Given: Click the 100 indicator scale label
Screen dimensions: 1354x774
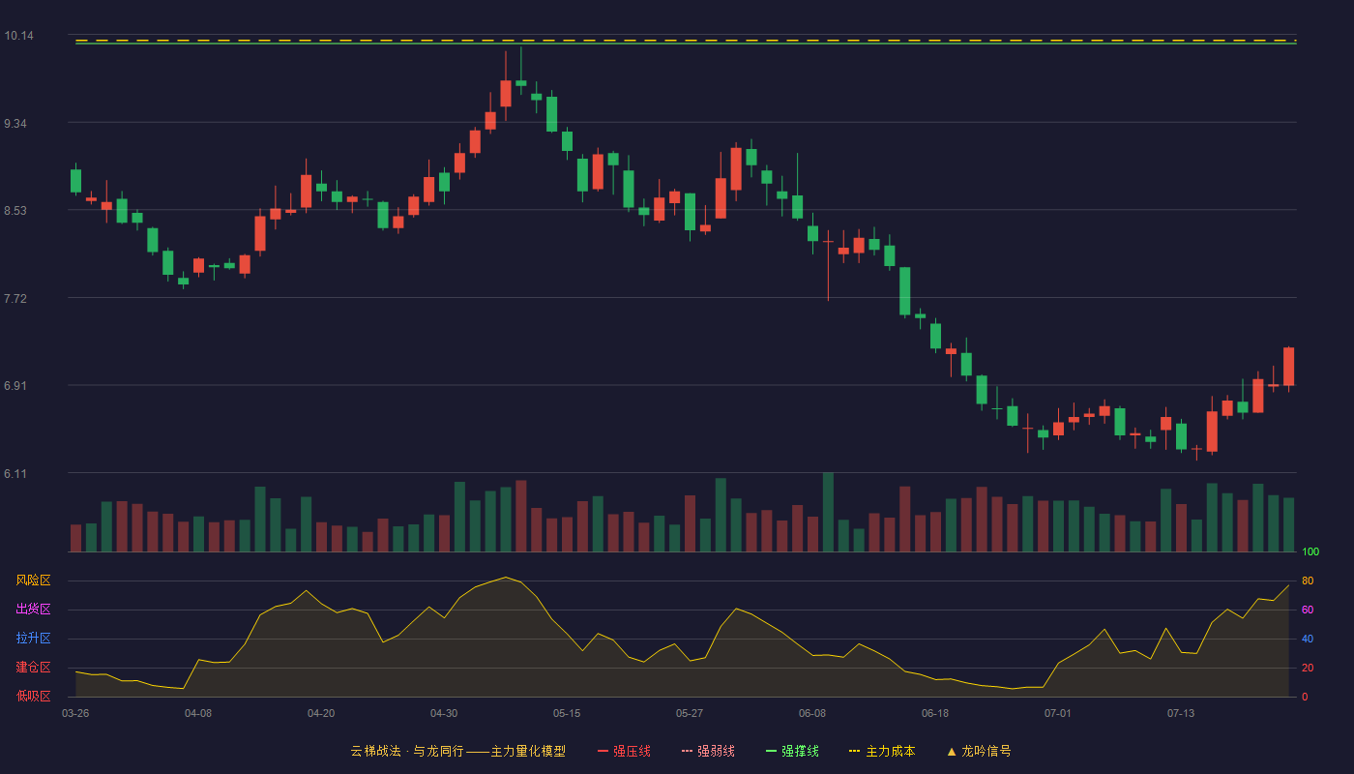Looking at the screenshot, I should point(1310,551).
